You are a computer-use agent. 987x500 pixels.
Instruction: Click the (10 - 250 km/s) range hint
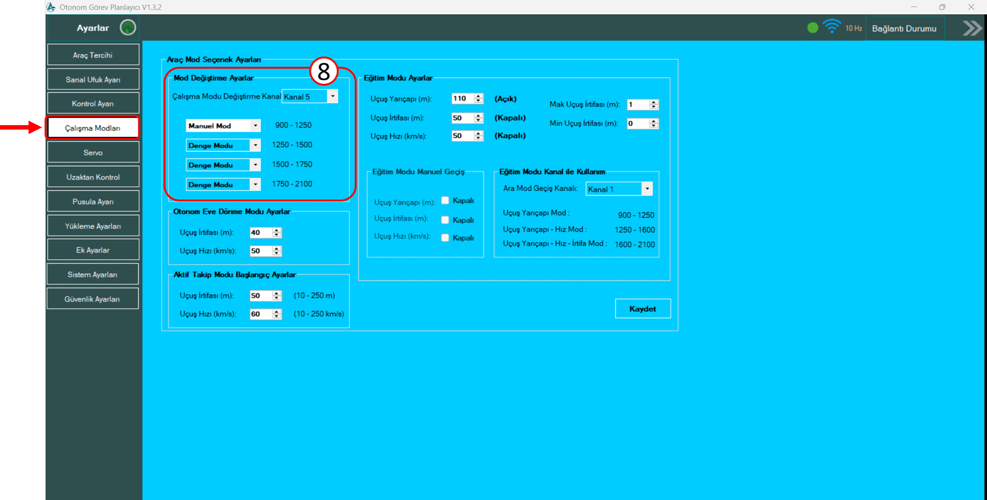click(319, 314)
